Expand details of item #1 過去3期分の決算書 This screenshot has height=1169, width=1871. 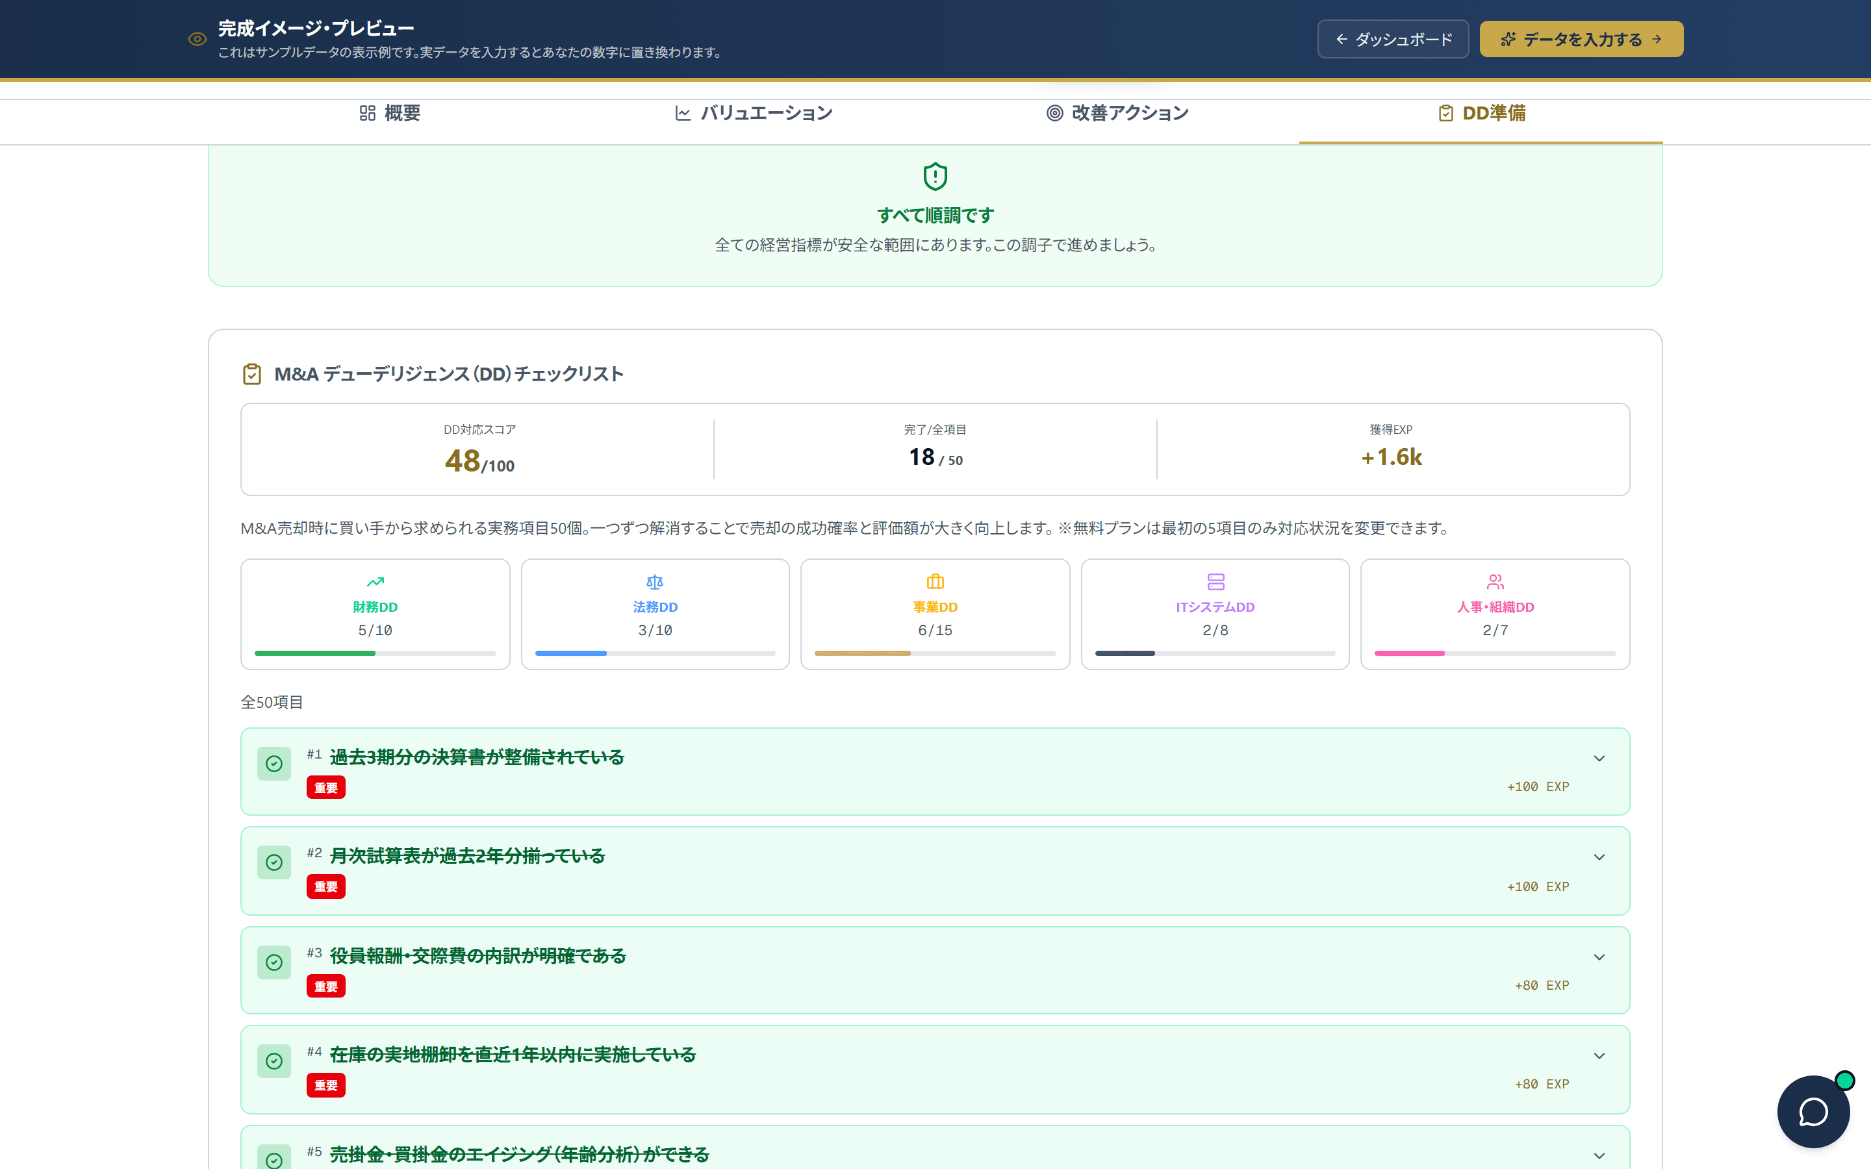click(1599, 758)
